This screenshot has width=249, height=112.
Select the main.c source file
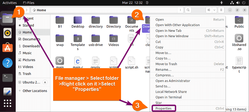(x=78, y=63)
